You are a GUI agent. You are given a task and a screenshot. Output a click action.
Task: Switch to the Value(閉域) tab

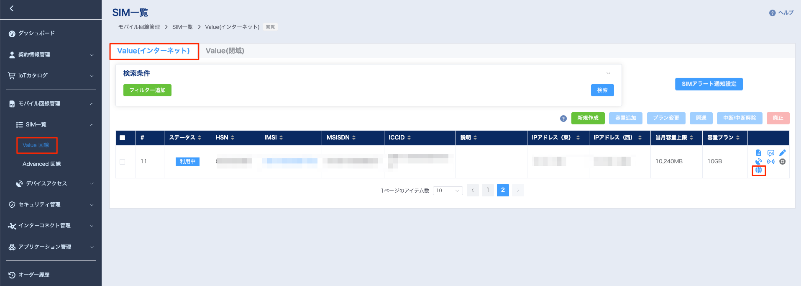(225, 51)
